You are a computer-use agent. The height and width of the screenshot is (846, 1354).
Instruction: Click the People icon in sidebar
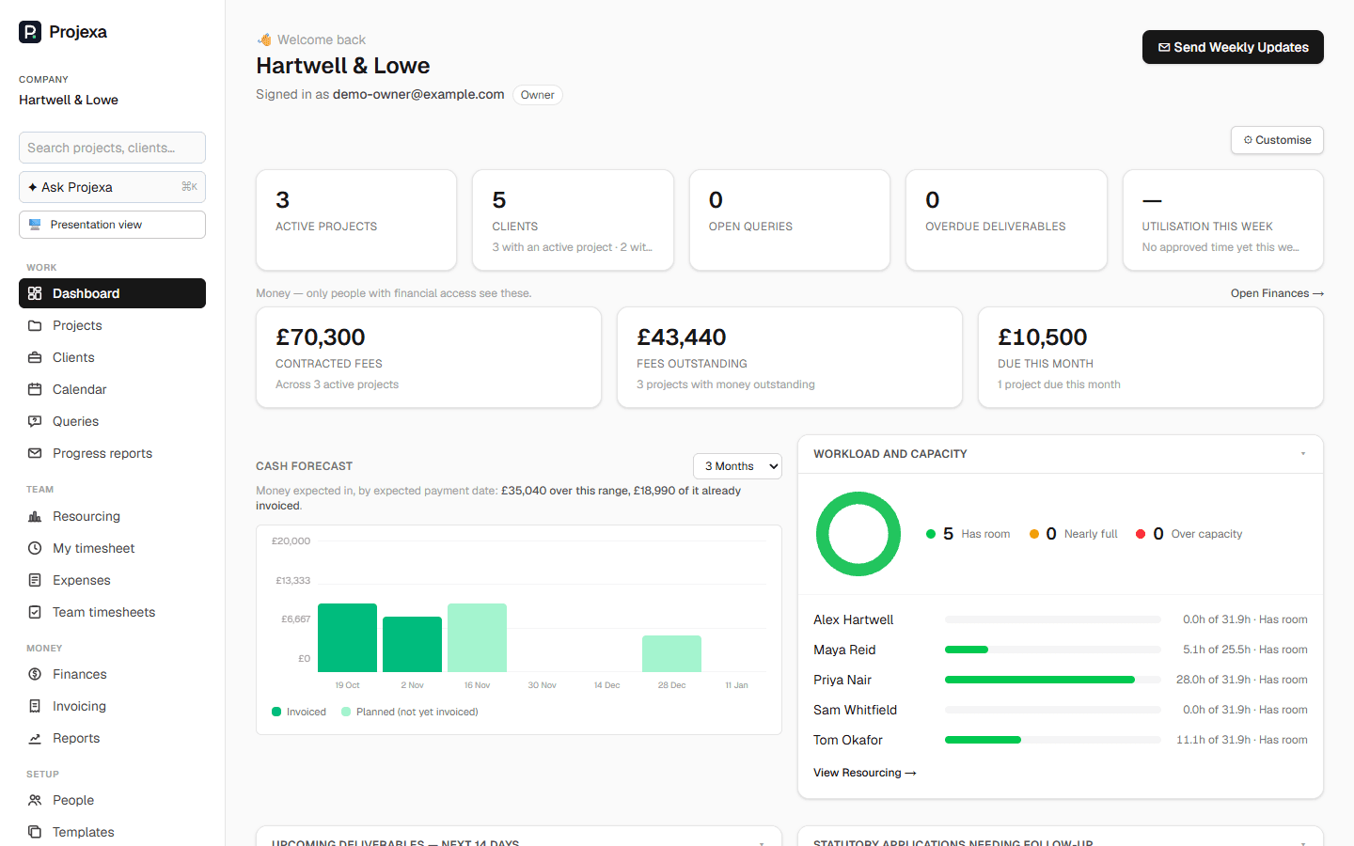tap(35, 800)
